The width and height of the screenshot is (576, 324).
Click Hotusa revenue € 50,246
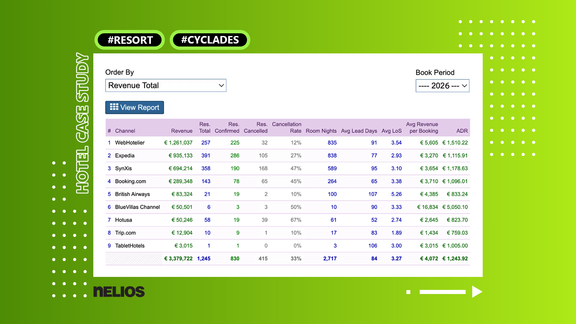click(x=182, y=220)
